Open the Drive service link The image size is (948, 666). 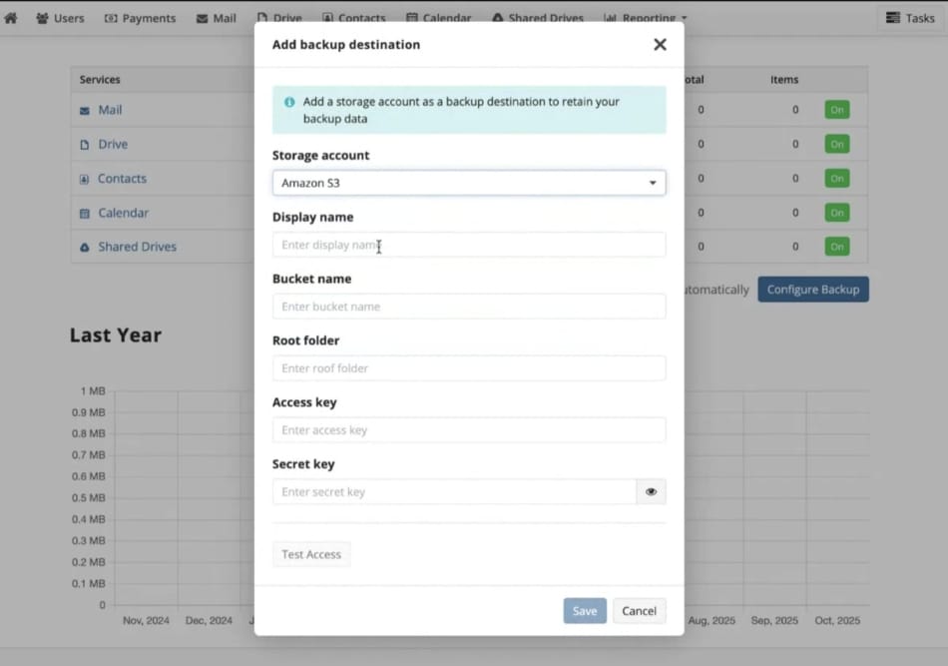113,144
